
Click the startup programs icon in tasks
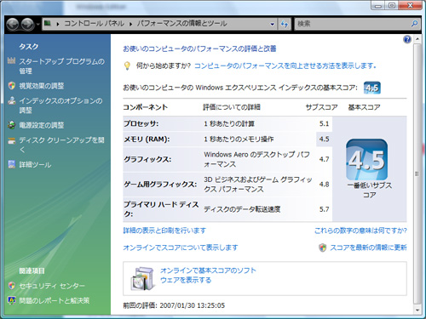(x=11, y=60)
